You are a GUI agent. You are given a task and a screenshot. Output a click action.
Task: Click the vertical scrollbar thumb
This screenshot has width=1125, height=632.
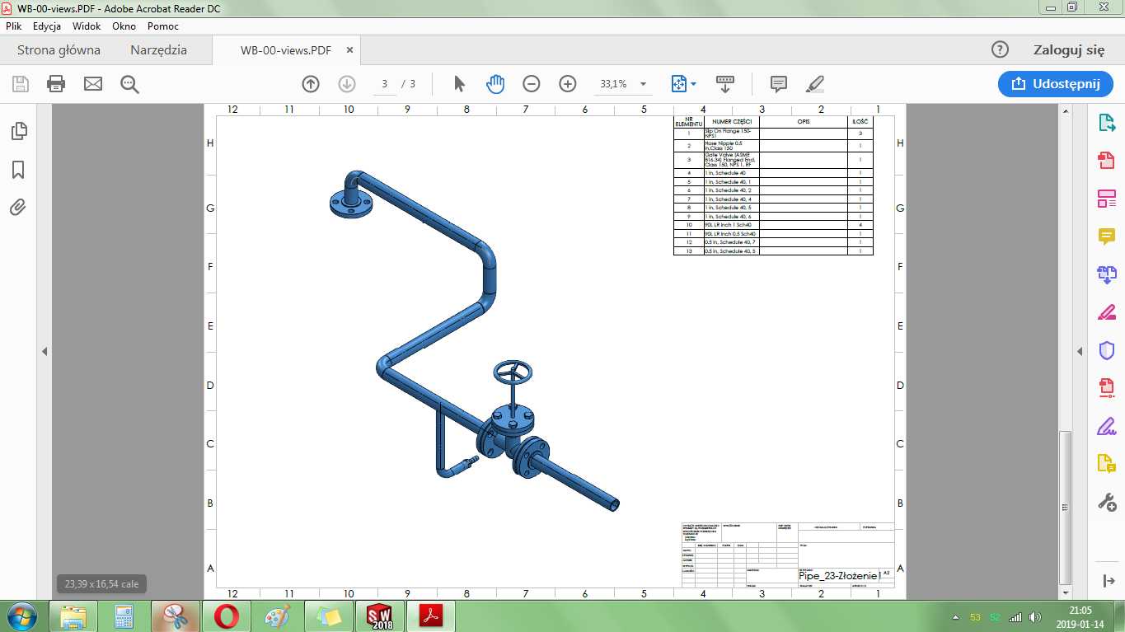pyautogui.click(x=1065, y=507)
